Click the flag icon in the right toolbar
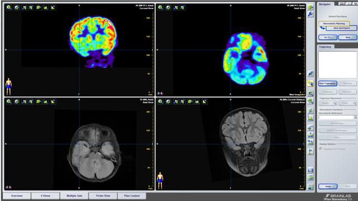The height and width of the screenshot is (201, 358). click(310, 151)
